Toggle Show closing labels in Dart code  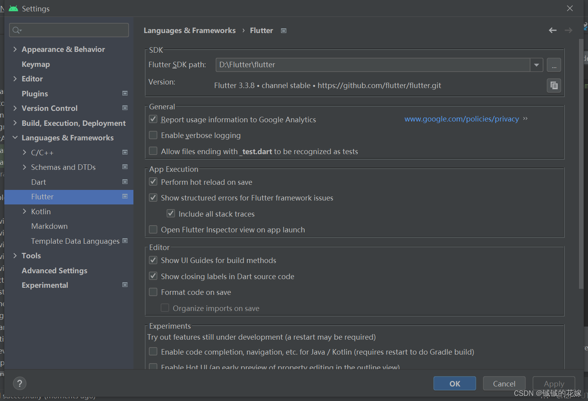point(153,276)
